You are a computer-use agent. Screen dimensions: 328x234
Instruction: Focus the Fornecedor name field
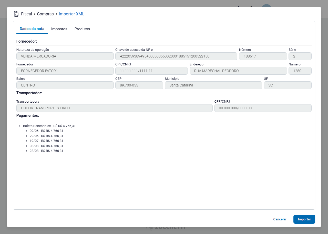[x=65, y=71]
